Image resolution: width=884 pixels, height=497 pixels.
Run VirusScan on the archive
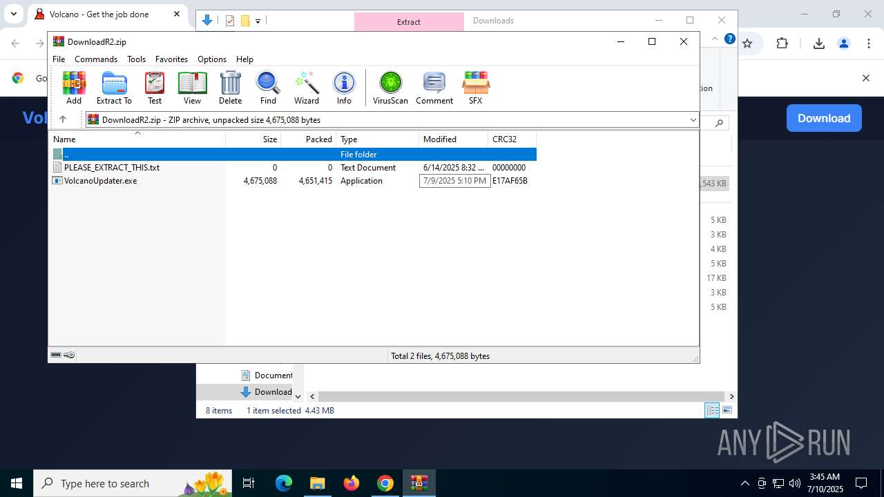point(390,88)
